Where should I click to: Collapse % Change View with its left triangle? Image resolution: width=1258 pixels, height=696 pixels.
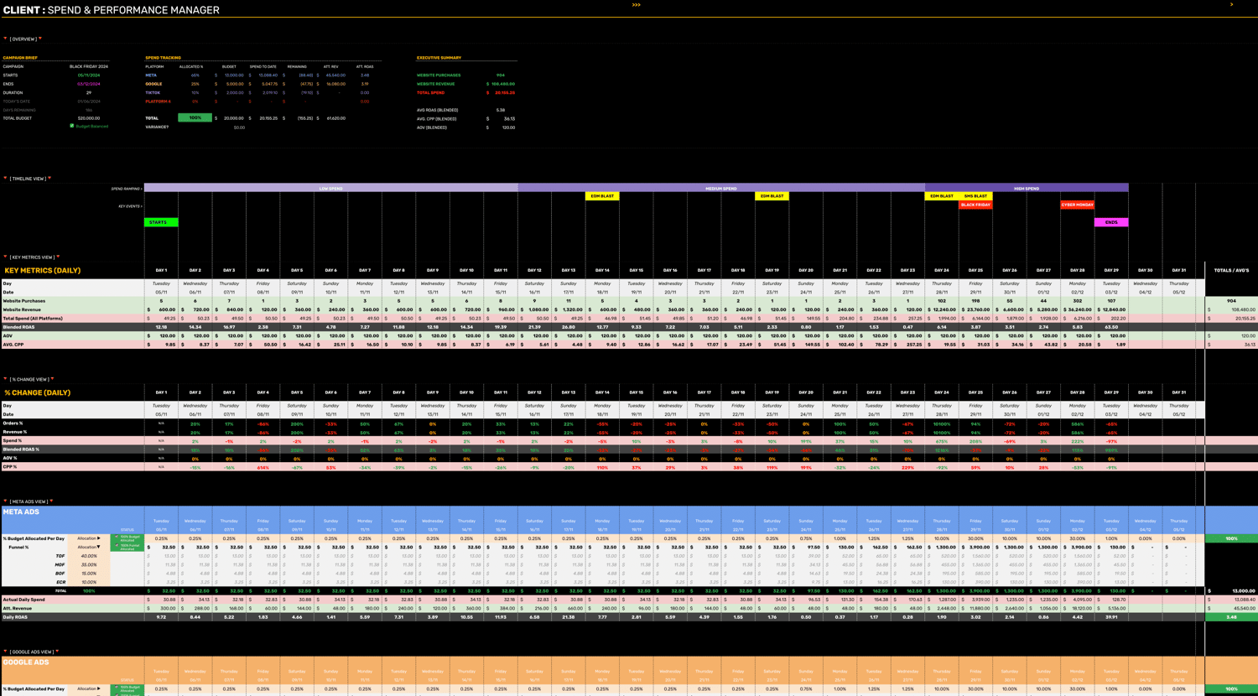pyautogui.click(x=5, y=379)
